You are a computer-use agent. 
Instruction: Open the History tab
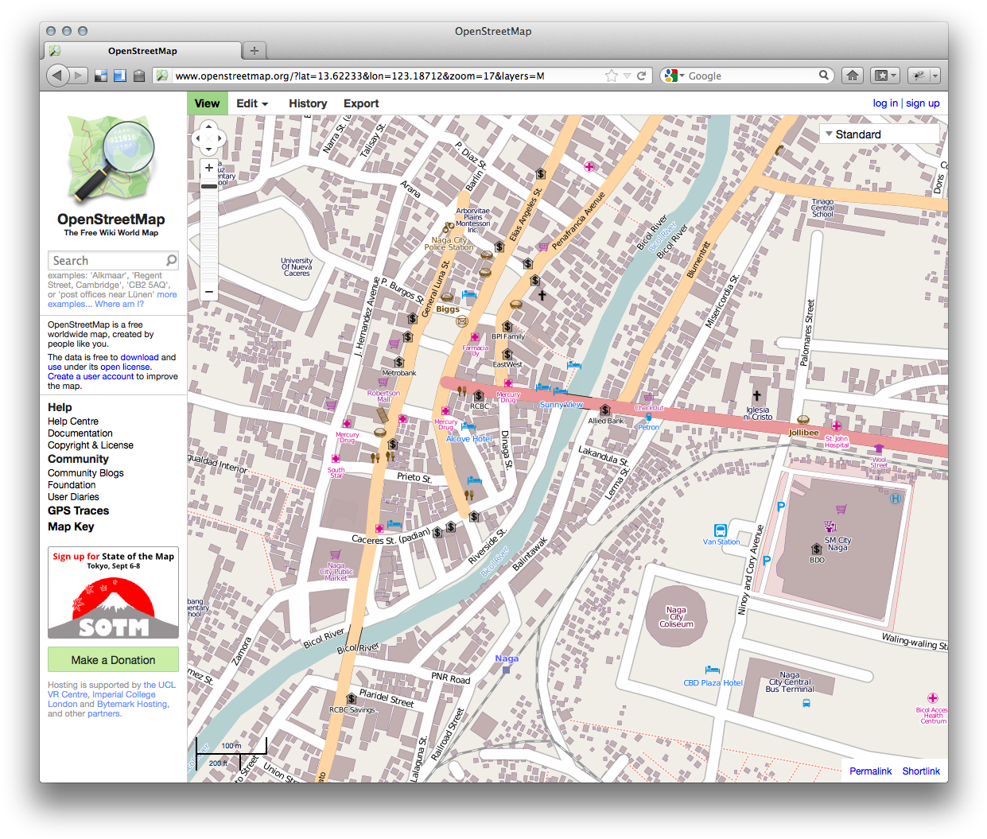coord(308,103)
